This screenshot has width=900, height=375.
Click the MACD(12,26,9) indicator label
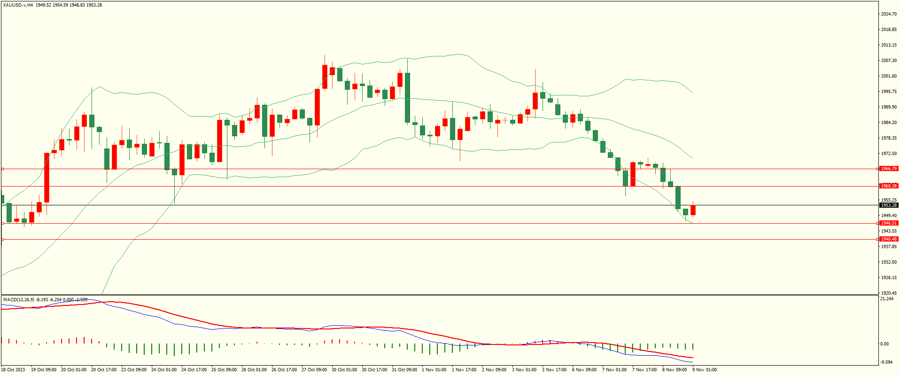19,299
